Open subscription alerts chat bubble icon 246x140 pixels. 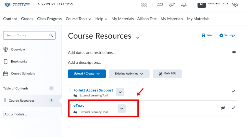pos(172,4)
